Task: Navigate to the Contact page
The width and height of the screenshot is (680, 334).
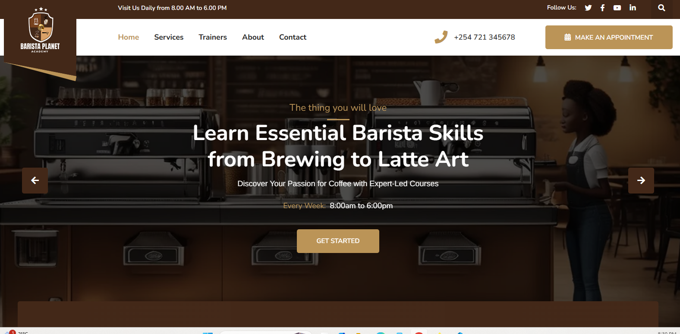Action: point(293,37)
